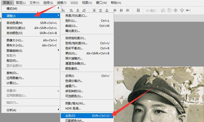This screenshot has width=204, height=122.
Task: Expand the 分析(A) submenu arrow
Action: coord(58,110)
